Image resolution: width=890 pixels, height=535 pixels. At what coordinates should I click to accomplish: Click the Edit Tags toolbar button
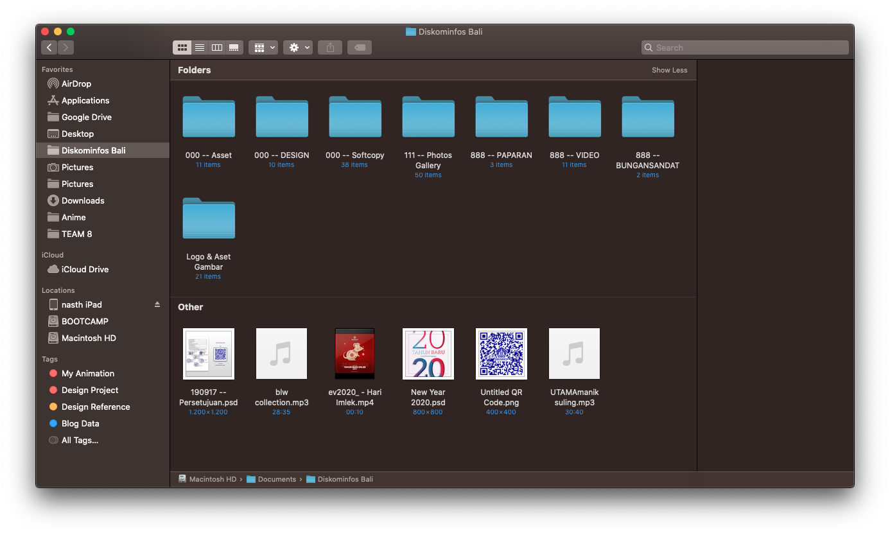click(360, 48)
